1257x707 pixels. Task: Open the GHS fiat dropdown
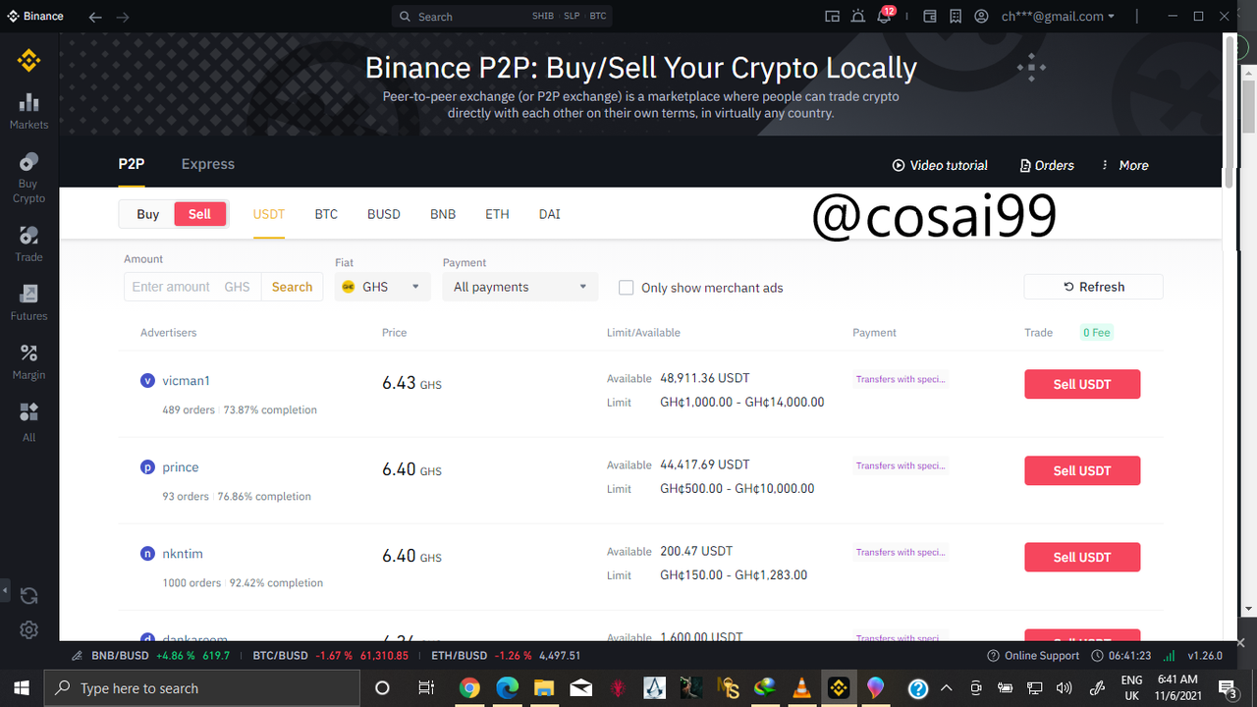coord(382,287)
